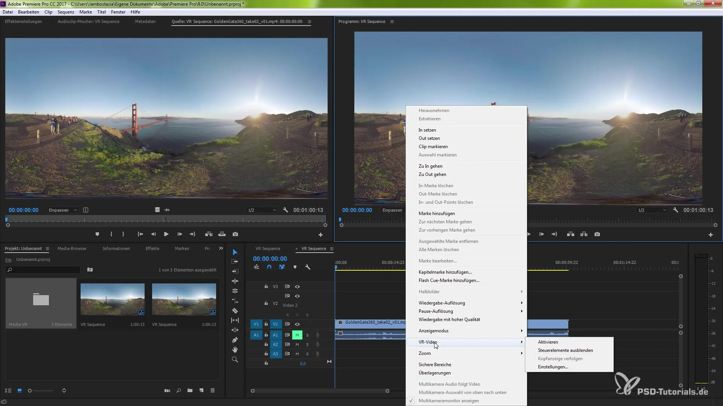The height and width of the screenshot is (406, 723).
Task: Toggle Linked Selection in timeline
Action: pyautogui.click(x=282, y=267)
